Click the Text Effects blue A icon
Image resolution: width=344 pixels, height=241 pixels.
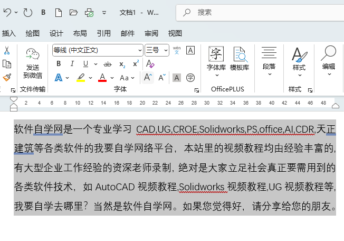point(59,78)
